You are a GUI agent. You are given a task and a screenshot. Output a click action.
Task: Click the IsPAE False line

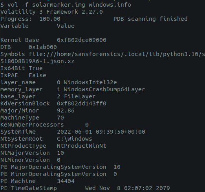tap(23, 75)
